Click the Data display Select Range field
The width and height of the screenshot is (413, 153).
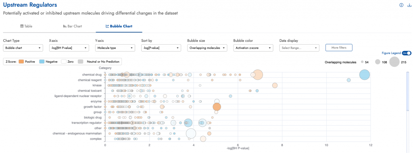coord(300,48)
